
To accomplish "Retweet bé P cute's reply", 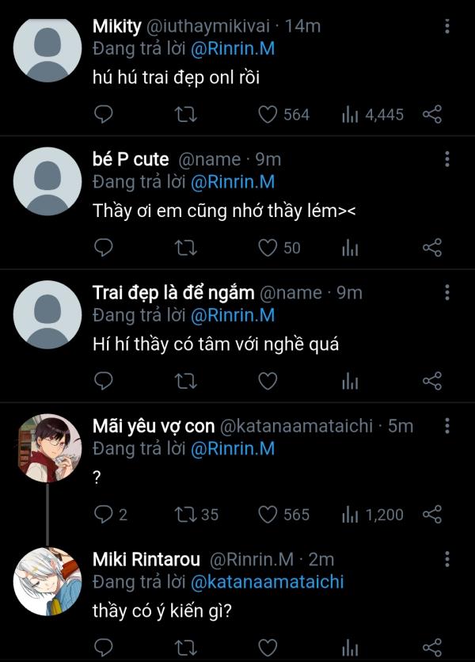I will (184, 248).
